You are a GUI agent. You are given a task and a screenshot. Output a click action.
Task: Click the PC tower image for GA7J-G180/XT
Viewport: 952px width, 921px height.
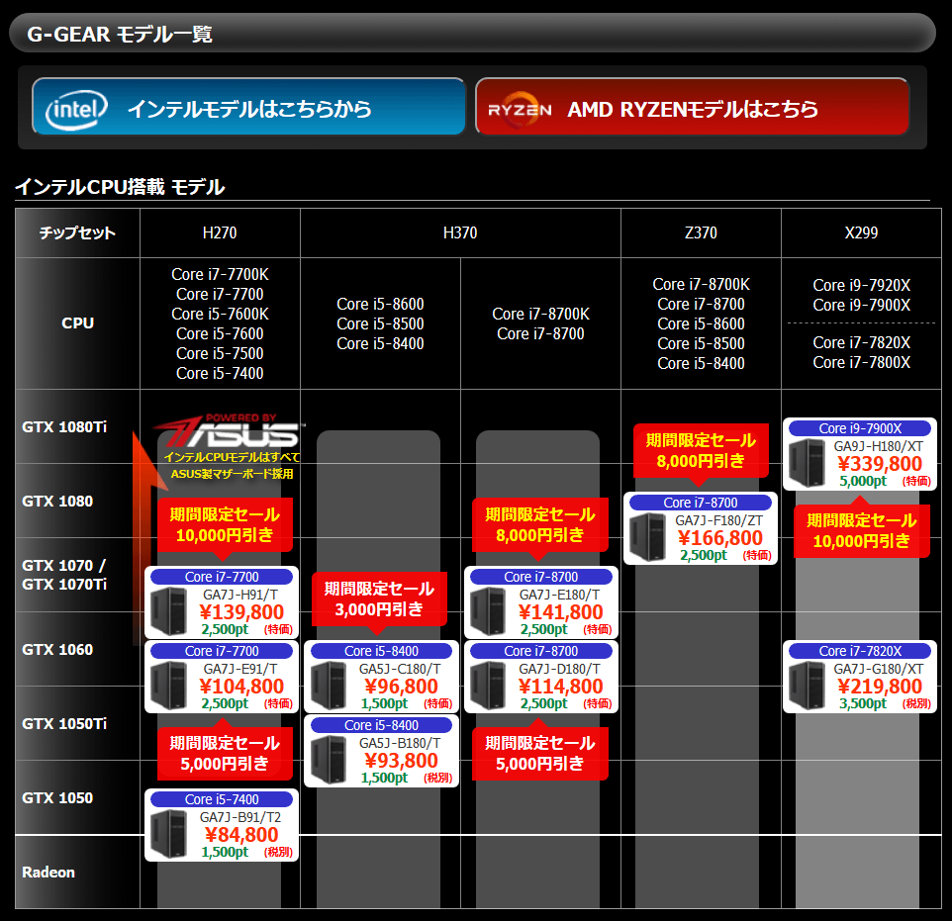[808, 685]
